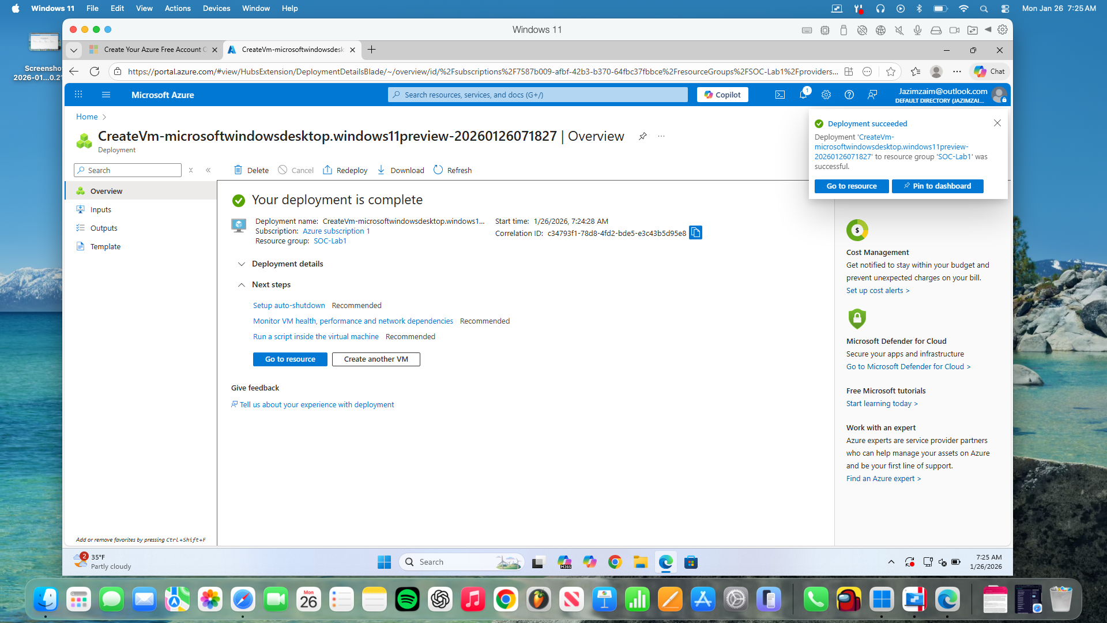Open Microsoft Edge in Windows taskbar
This screenshot has width=1107, height=623.
click(x=665, y=562)
